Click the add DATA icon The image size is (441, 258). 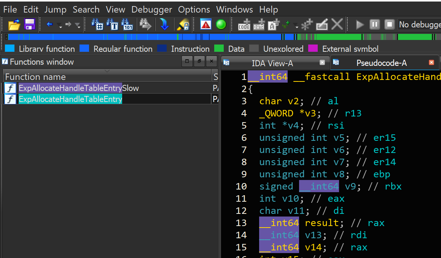click(x=259, y=24)
